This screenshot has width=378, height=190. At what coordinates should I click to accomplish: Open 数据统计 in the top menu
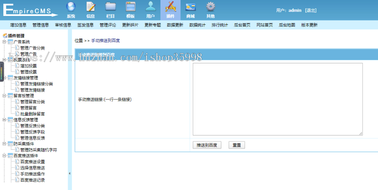(197, 25)
